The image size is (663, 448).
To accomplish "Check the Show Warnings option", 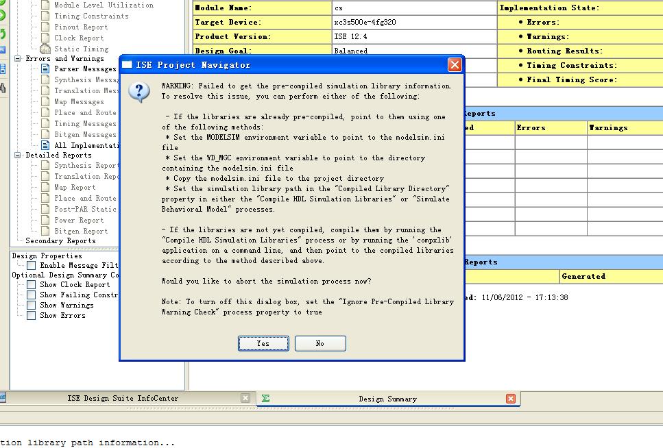I will pyautogui.click(x=31, y=305).
